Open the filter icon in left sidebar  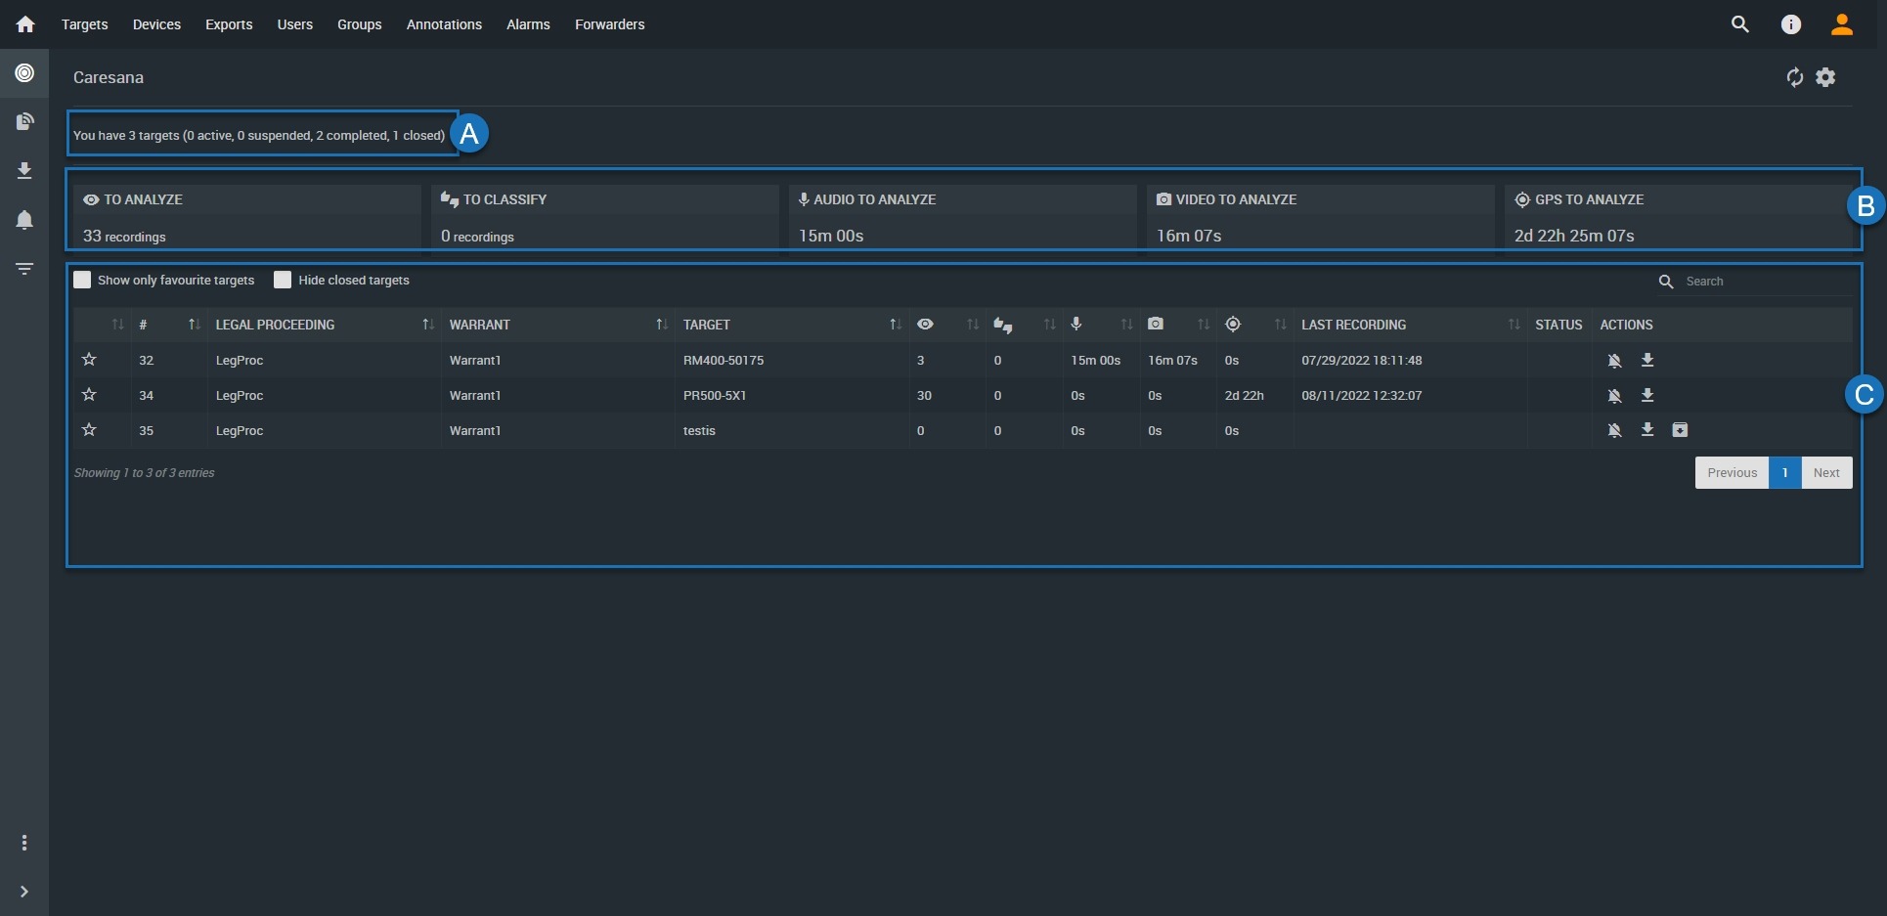pos(24,268)
